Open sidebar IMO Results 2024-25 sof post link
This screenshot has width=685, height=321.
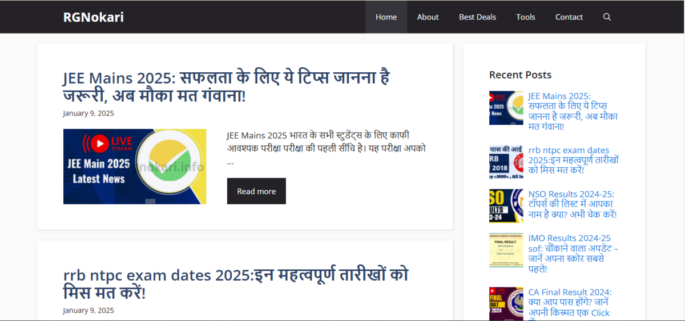574,253
